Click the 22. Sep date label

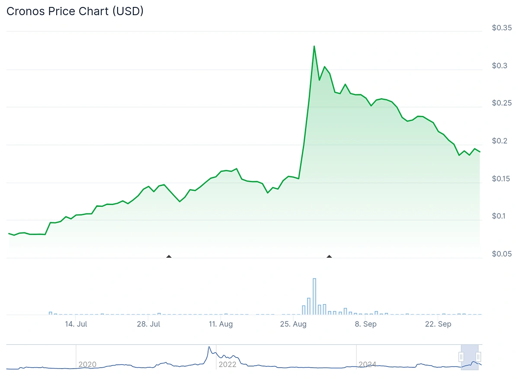438,324
